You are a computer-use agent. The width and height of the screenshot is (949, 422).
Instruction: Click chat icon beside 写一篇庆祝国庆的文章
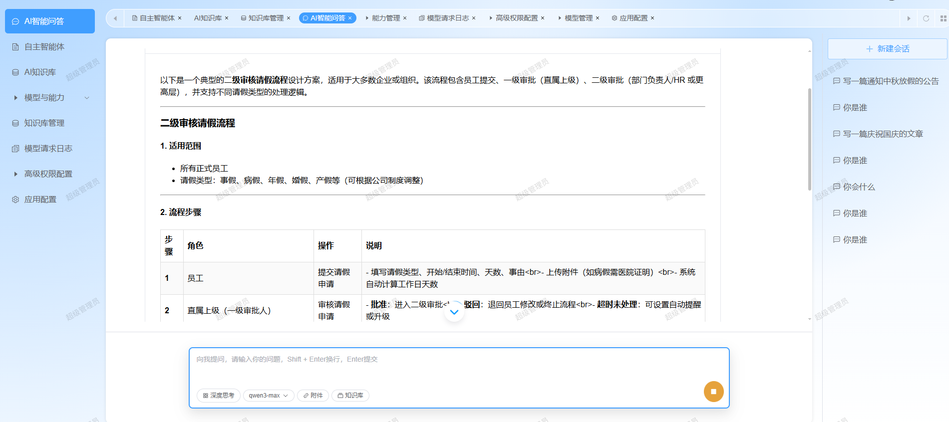tap(837, 134)
